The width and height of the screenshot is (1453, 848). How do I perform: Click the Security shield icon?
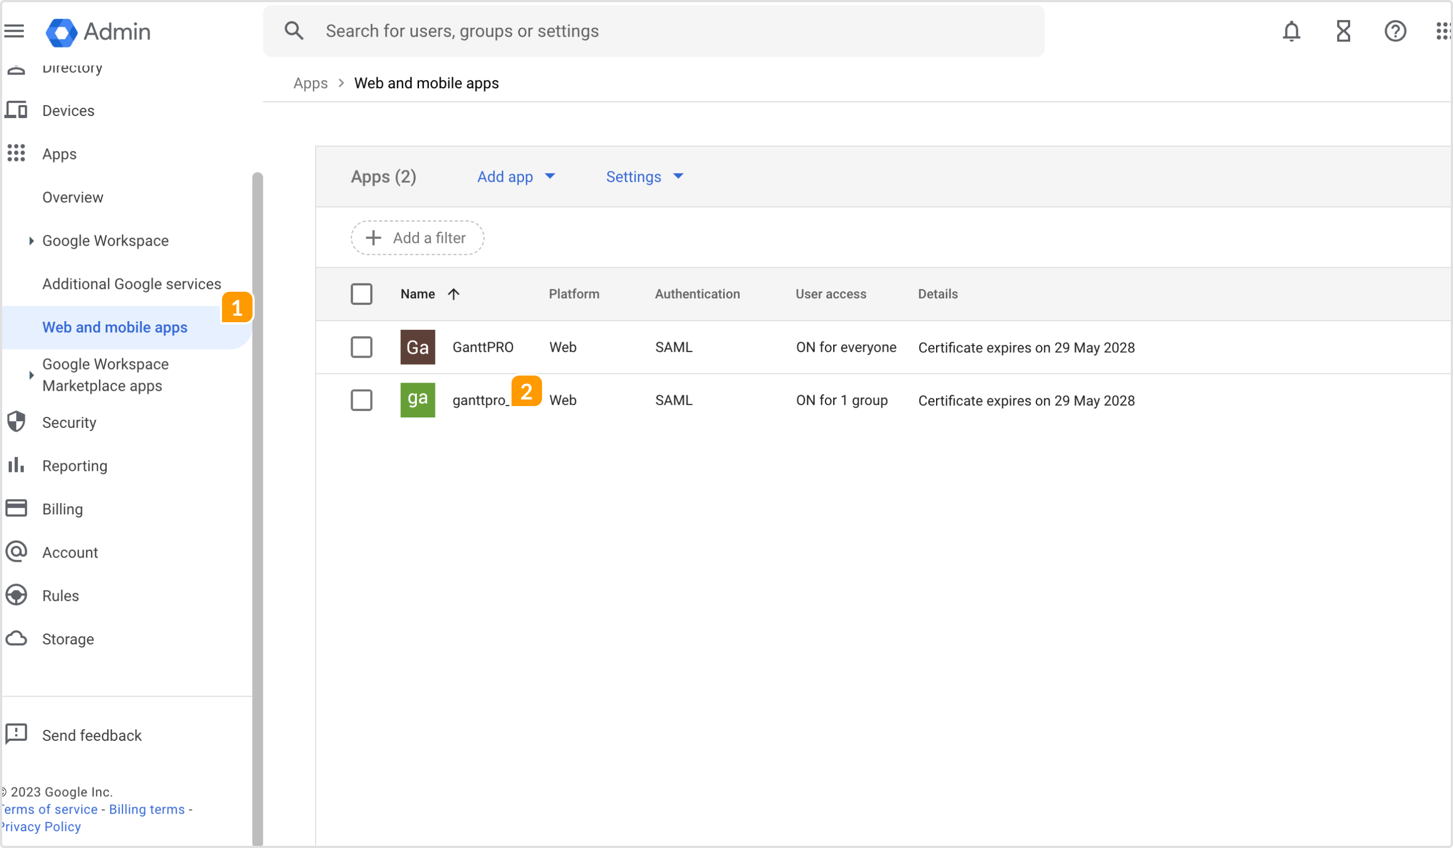tap(16, 422)
